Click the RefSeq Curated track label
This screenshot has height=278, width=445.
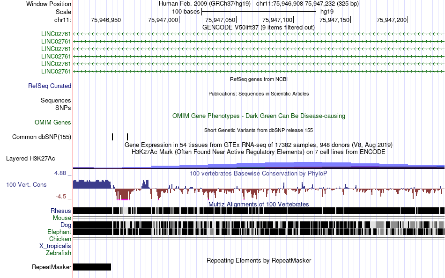49,86
